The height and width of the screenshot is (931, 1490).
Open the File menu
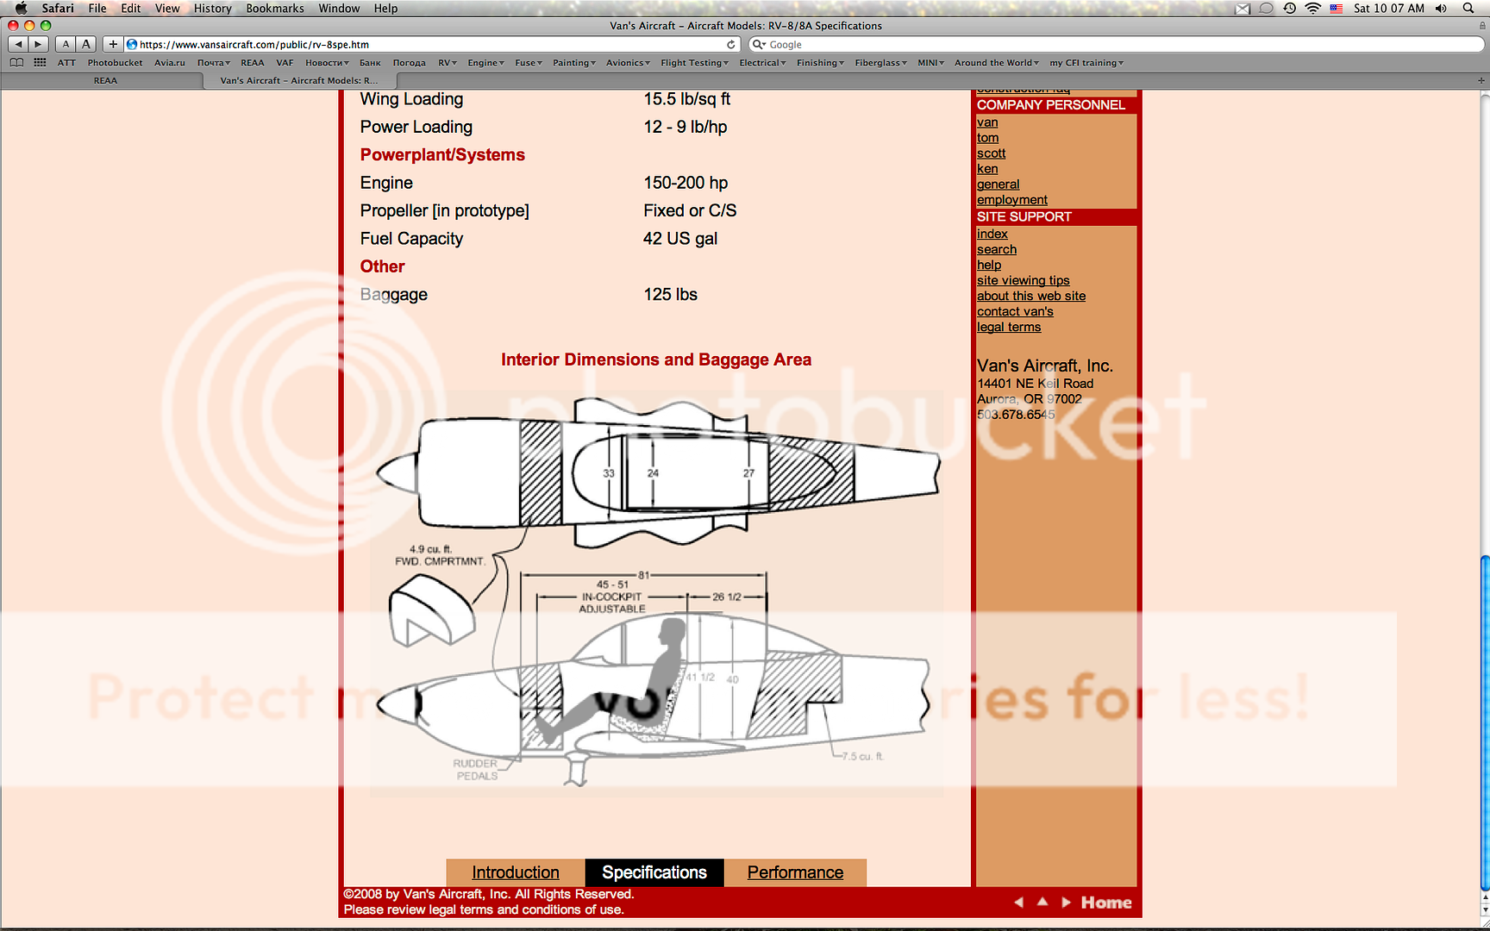97,8
